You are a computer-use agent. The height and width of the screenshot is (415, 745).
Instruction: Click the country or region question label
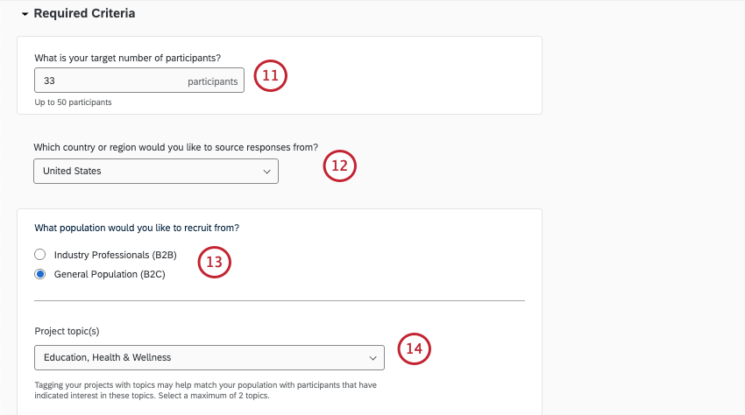point(175,147)
